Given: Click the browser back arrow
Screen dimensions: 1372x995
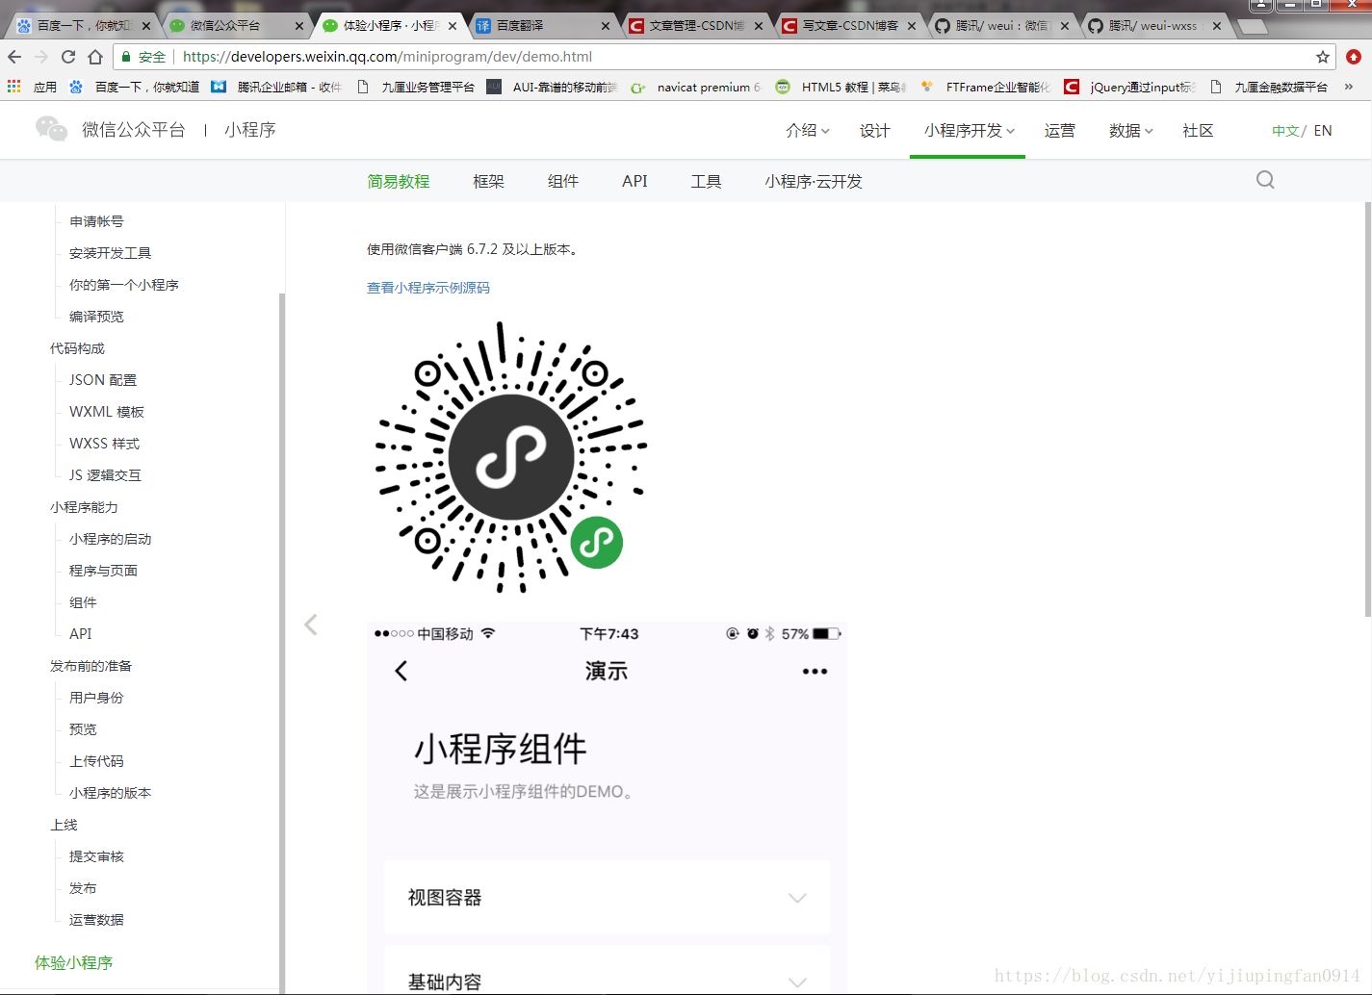Looking at the screenshot, I should pos(14,57).
